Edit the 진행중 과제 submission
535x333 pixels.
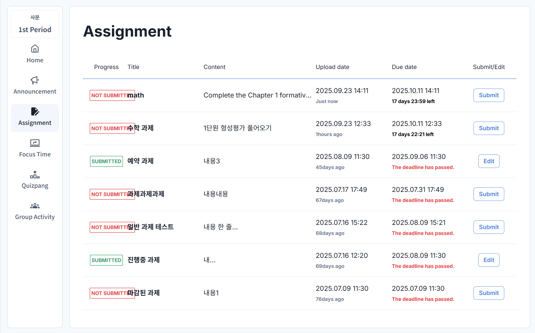489,260
